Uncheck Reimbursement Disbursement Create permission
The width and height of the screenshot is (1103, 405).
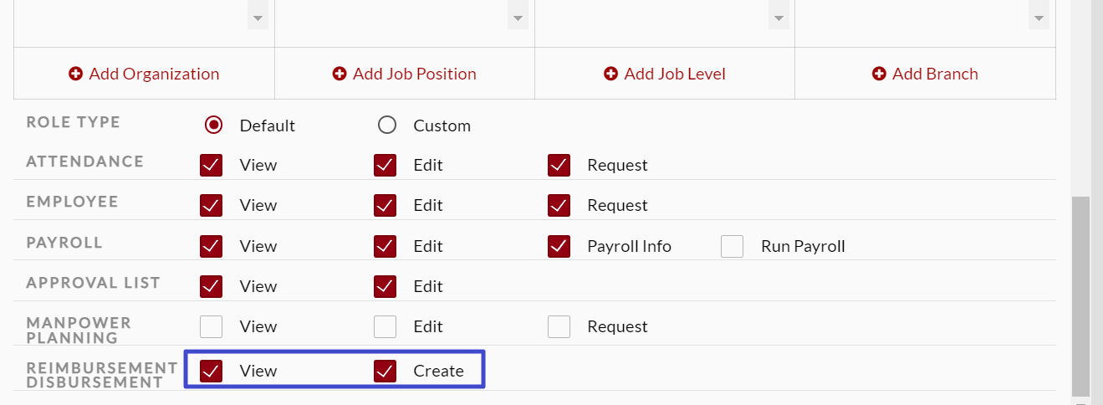(x=385, y=371)
